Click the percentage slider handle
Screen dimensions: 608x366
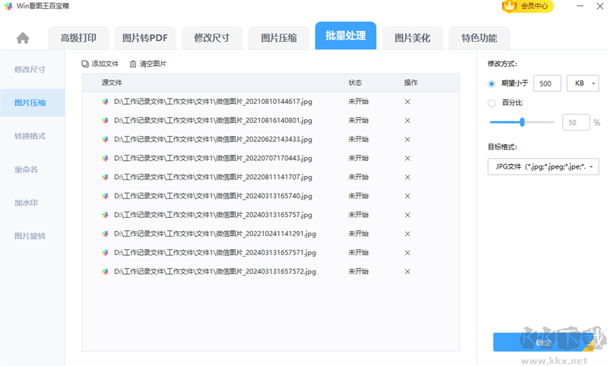(522, 121)
